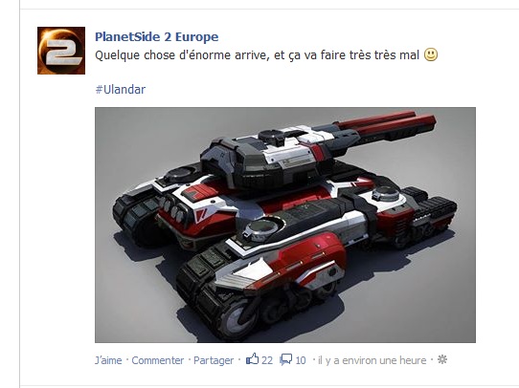
Task: Enlarge the tank photo
Action: click(285, 225)
